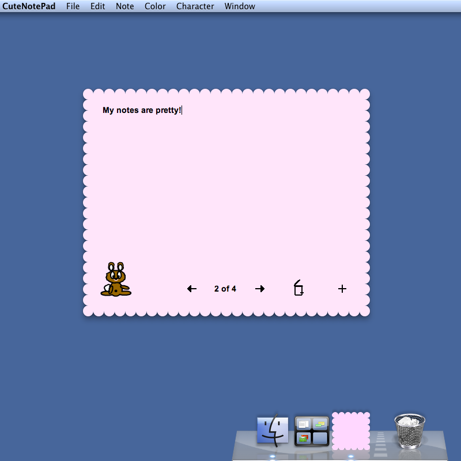Delete this note using the trash can icon
This screenshot has height=461, width=461.
point(298,288)
